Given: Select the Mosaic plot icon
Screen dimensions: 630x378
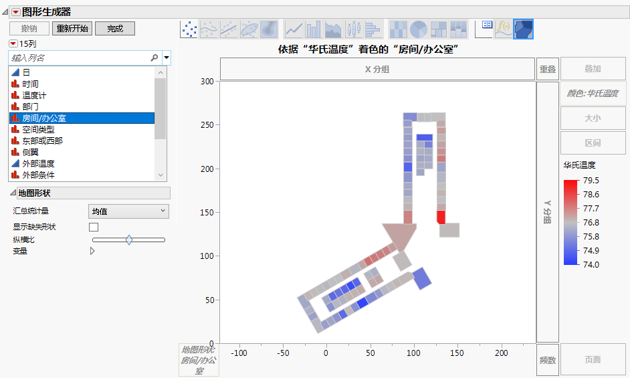Looking at the screenshot, I should pyautogui.click(x=458, y=29).
